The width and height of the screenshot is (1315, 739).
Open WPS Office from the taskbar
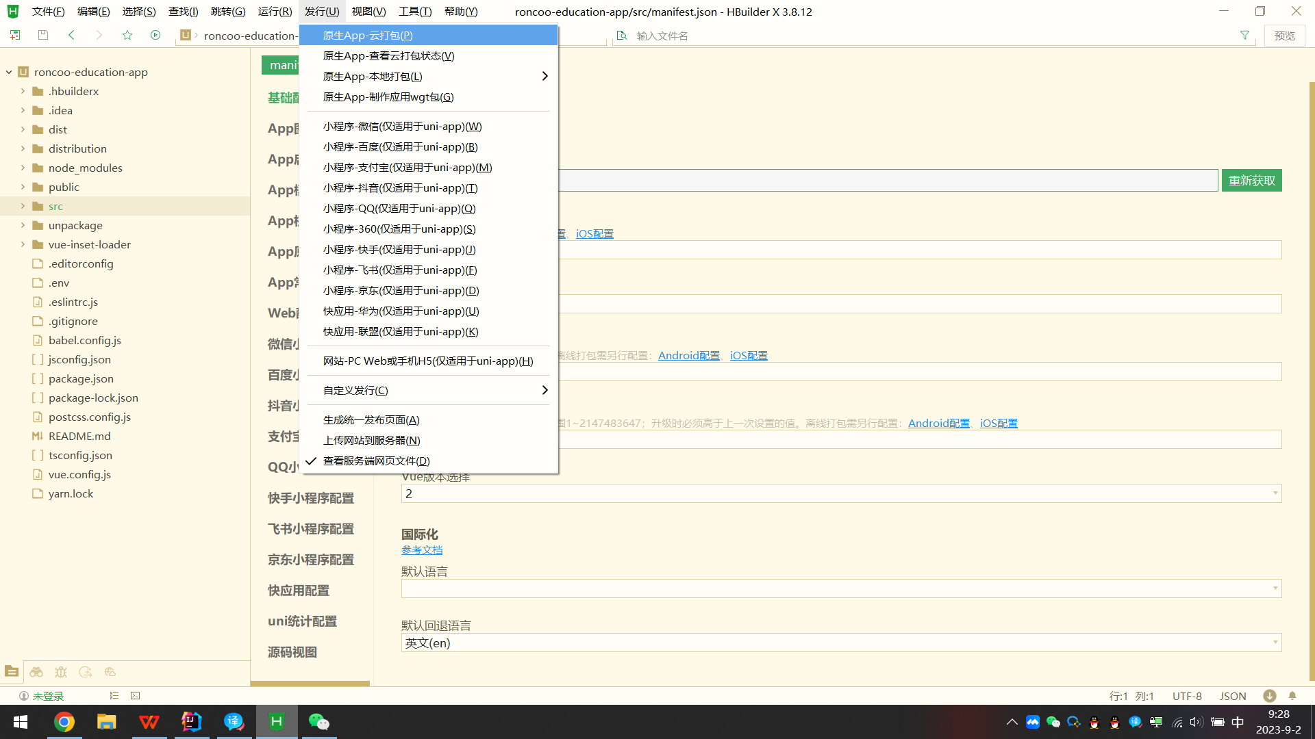(149, 722)
